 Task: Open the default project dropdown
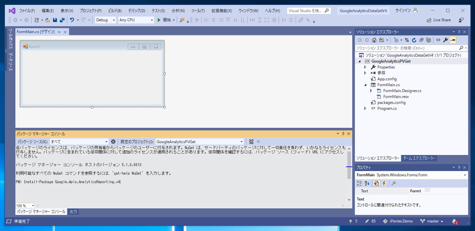(199, 141)
